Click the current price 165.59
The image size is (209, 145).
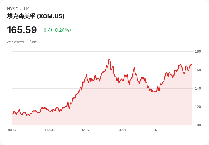pyautogui.click(x=22, y=30)
